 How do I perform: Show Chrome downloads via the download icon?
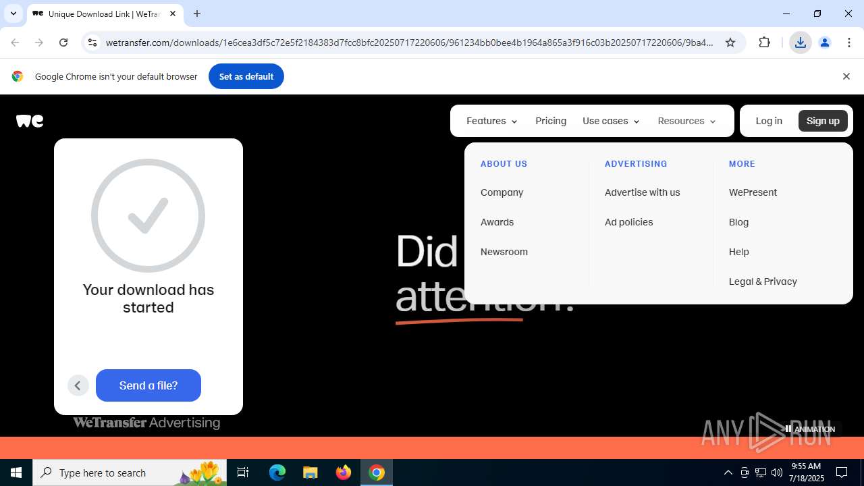click(801, 43)
